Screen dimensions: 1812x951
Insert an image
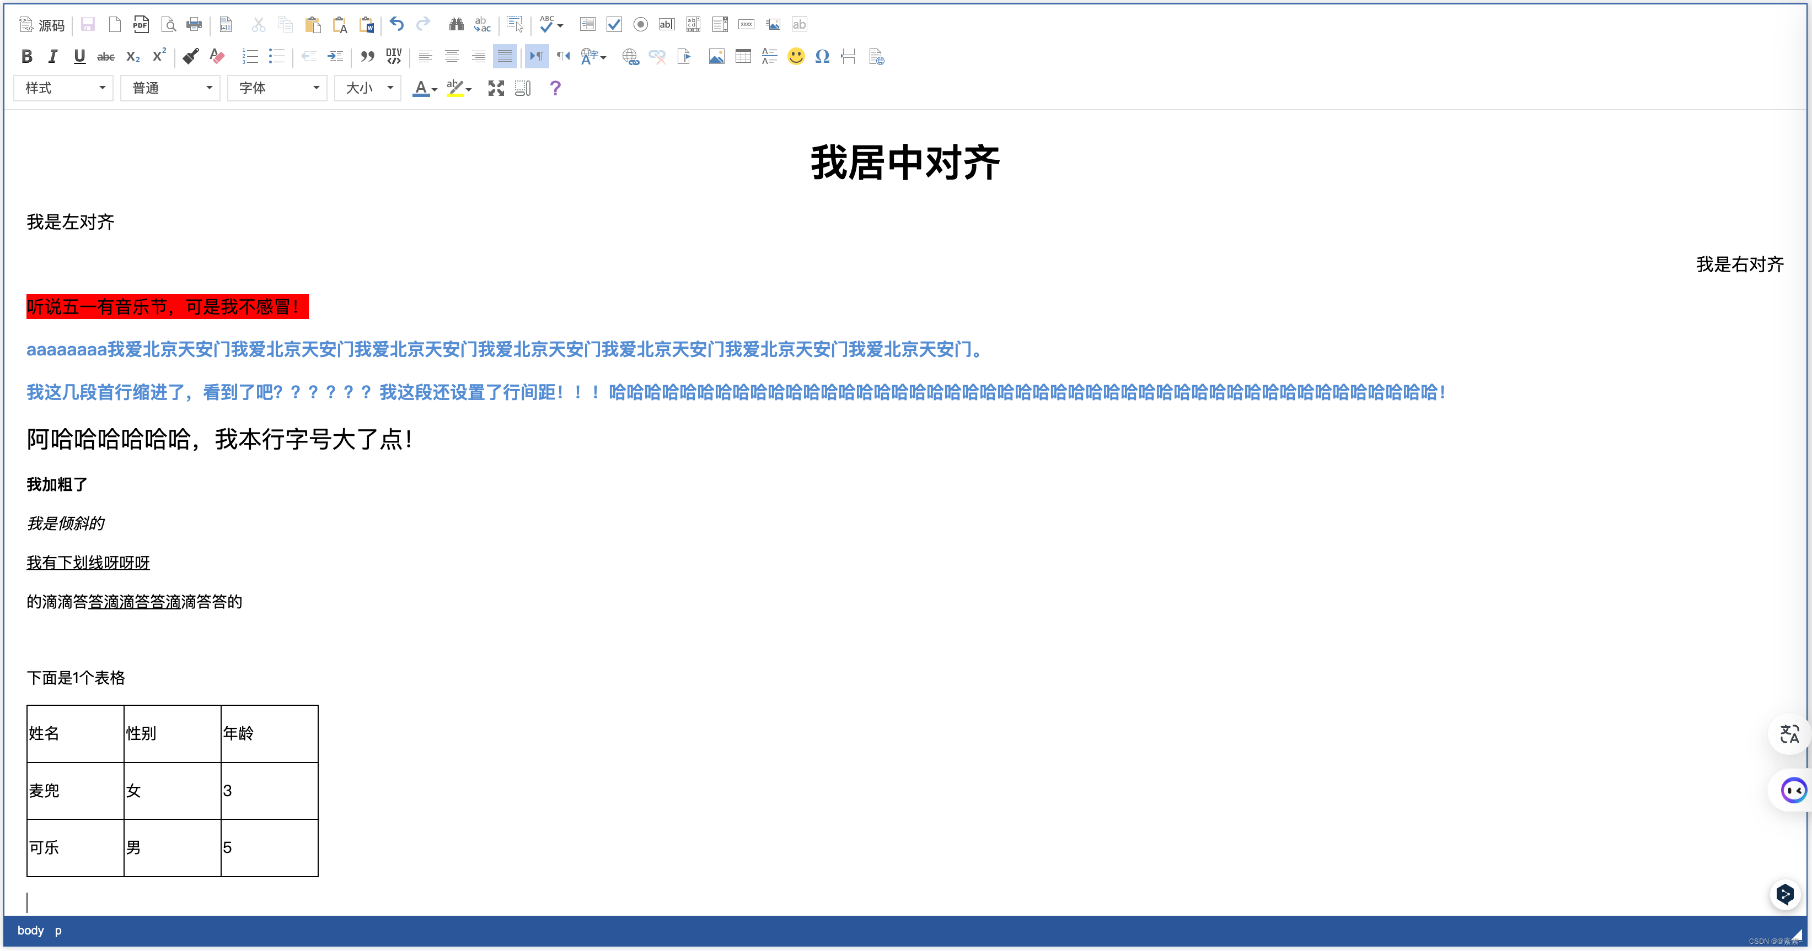tap(716, 56)
